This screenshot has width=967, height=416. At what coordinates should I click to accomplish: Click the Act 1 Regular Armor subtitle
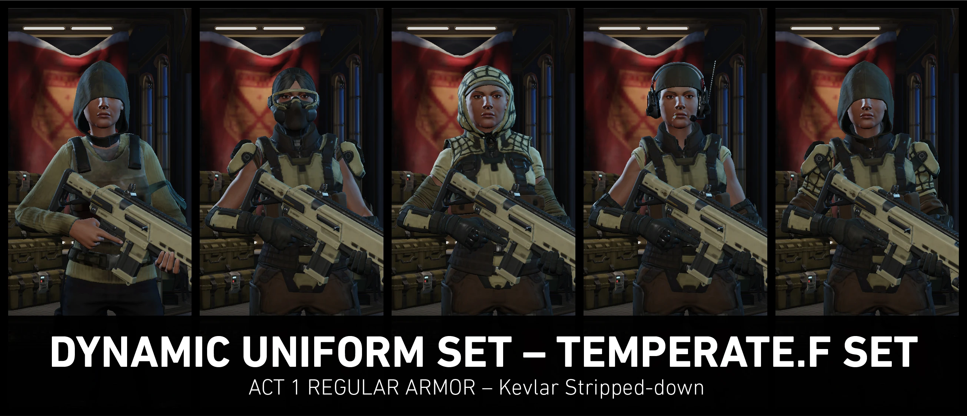pos(476,388)
